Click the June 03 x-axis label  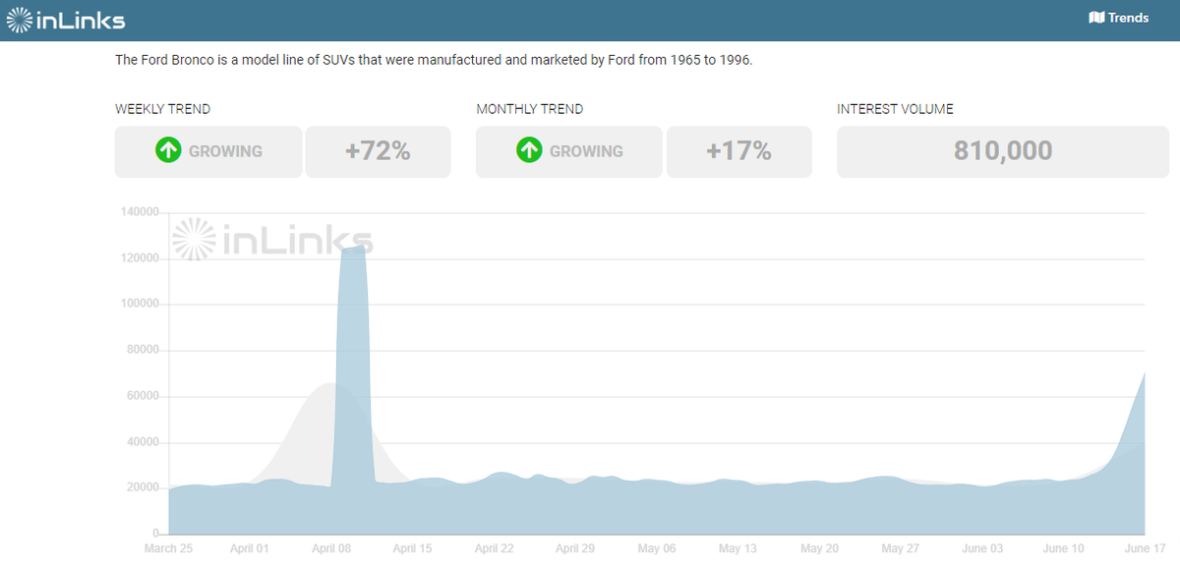click(x=982, y=548)
